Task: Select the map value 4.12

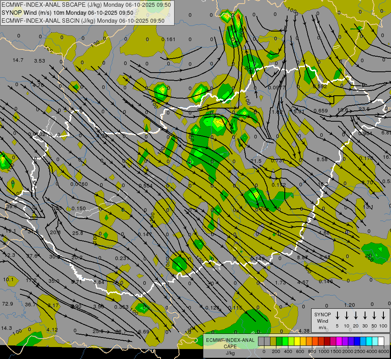Action: pos(52,330)
